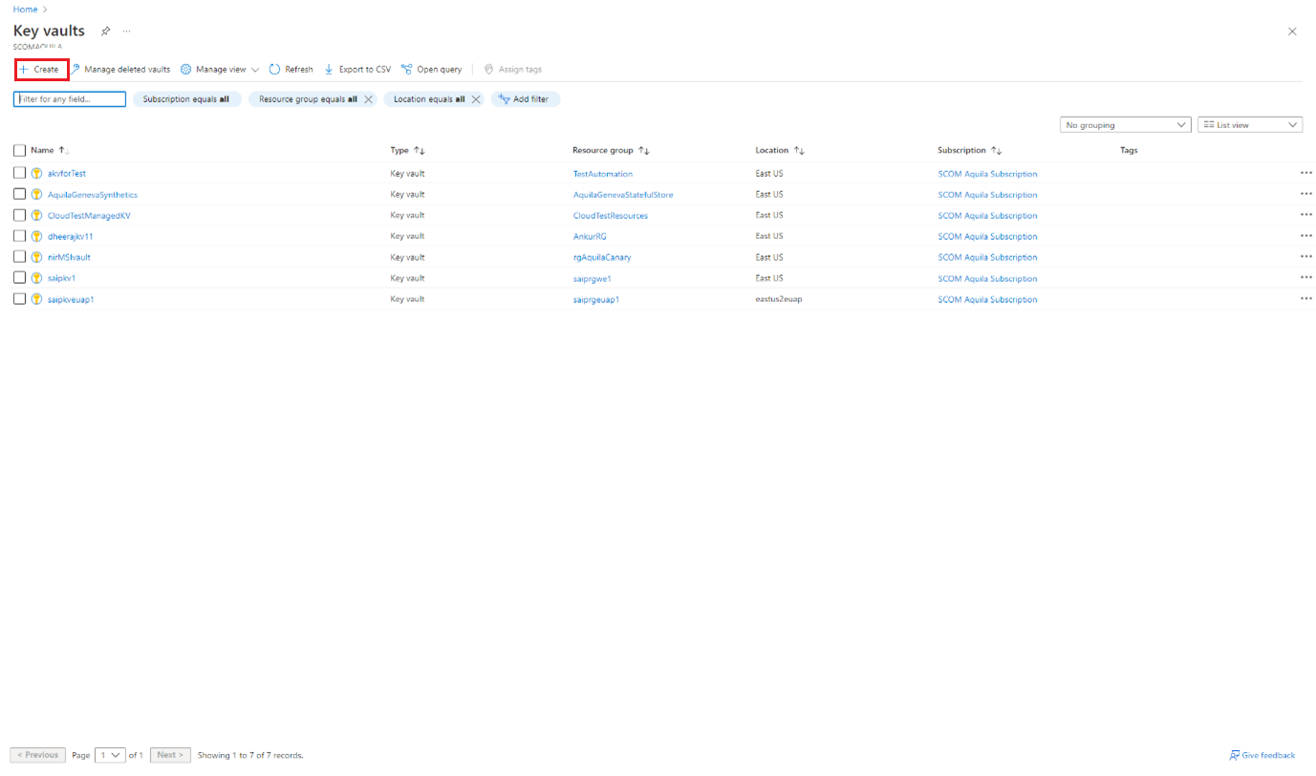Image resolution: width=1316 pixels, height=776 pixels.
Task: Open more actions for dheerajkv11 row
Action: pos(1305,236)
